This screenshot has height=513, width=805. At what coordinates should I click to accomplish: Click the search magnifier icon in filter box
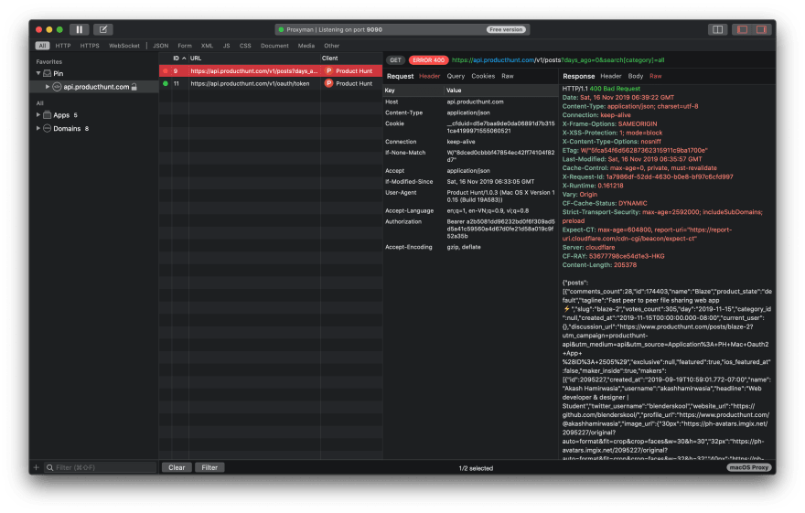pyautogui.click(x=49, y=467)
